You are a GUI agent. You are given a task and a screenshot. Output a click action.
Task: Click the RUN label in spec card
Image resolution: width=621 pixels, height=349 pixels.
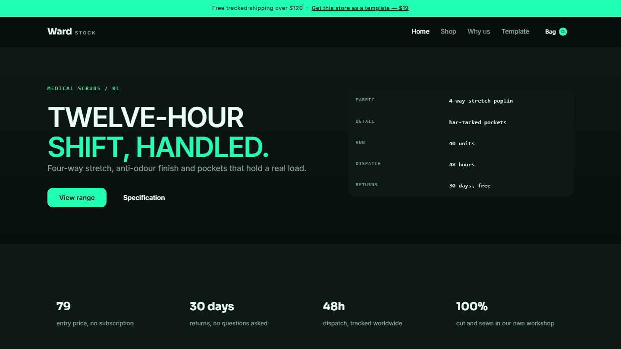[x=360, y=143]
